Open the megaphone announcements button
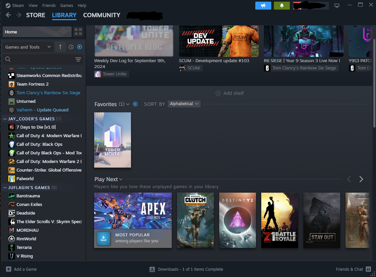The height and width of the screenshot is (277, 376). tap(263, 6)
